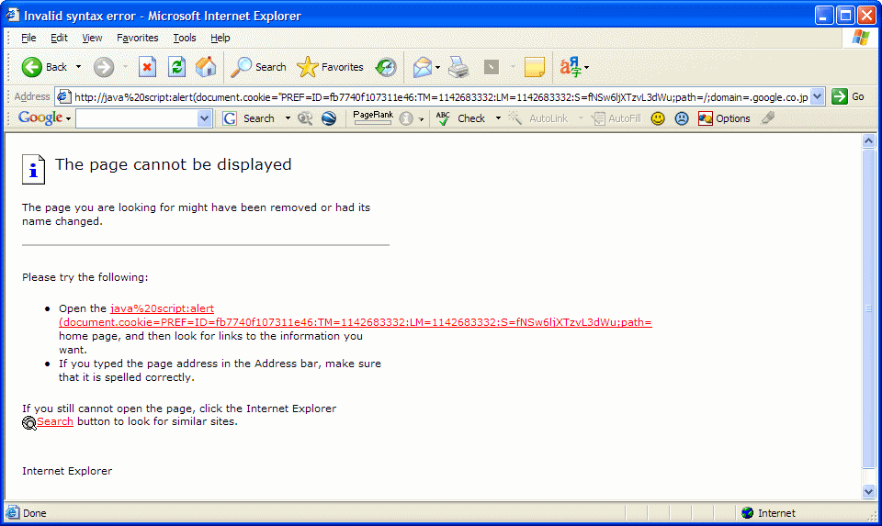Click the vertical scrollbar thumb
This screenshot has width=882, height=526.
click(x=868, y=308)
